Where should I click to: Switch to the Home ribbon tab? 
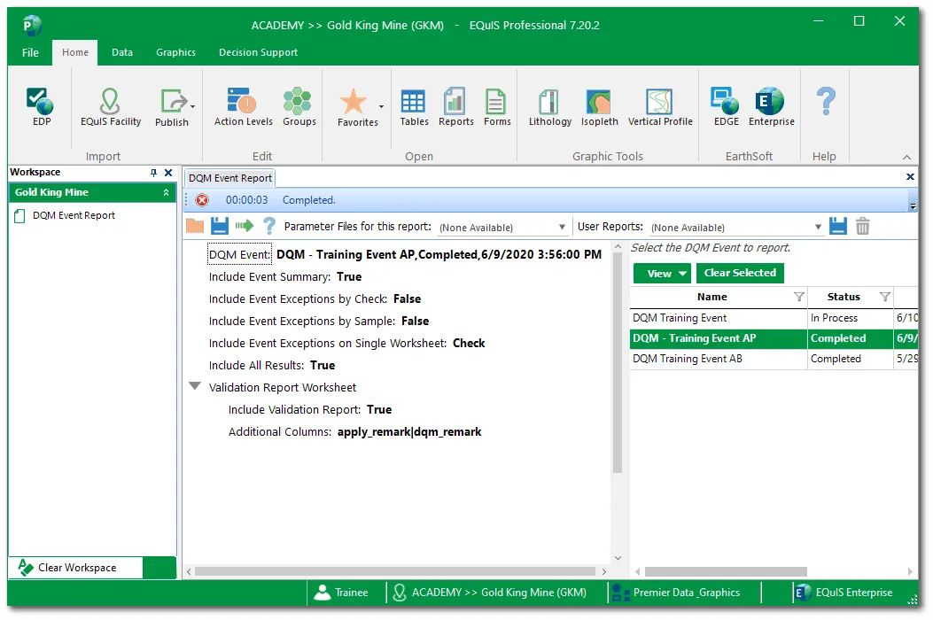pos(75,52)
